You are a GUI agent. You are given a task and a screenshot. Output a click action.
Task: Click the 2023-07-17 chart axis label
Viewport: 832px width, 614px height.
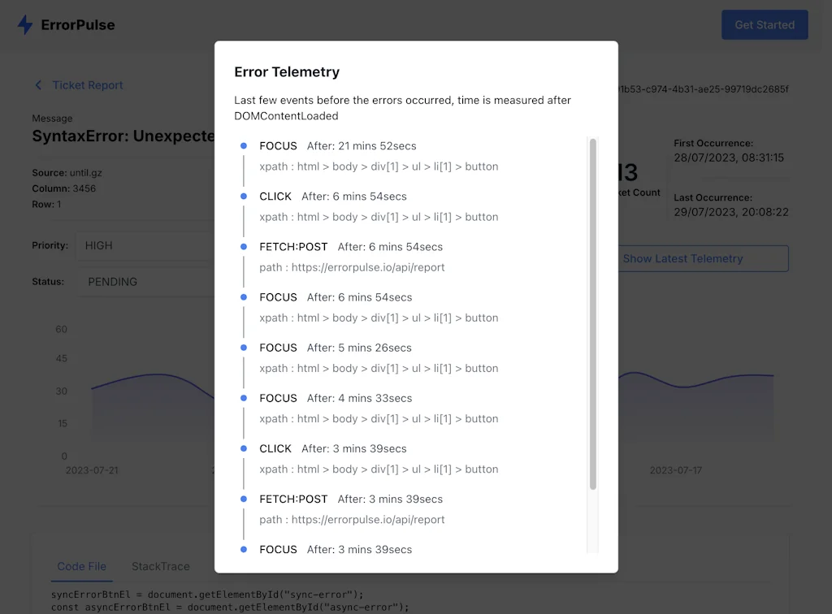point(674,470)
